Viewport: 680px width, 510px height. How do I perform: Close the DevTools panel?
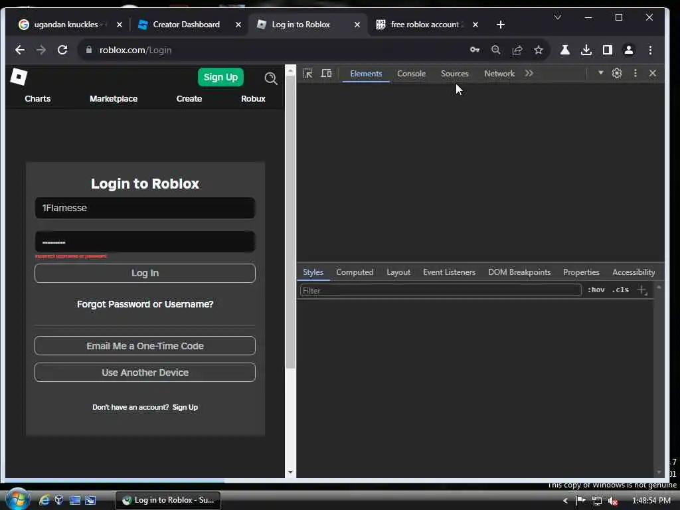point(653,73)
